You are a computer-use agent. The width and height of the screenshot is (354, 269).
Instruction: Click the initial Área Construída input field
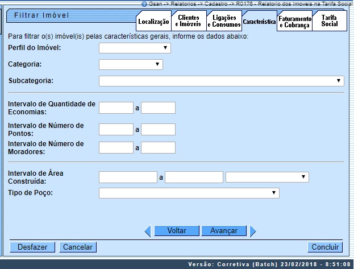128,177
